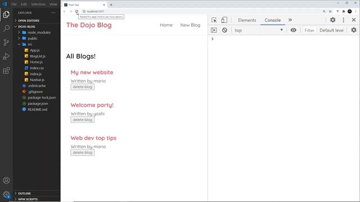Open the Extensions view icon
This screenshot has height=202, width=360.
point(6,70)
